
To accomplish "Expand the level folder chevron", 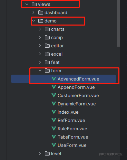I will click(x=40, y=153).
